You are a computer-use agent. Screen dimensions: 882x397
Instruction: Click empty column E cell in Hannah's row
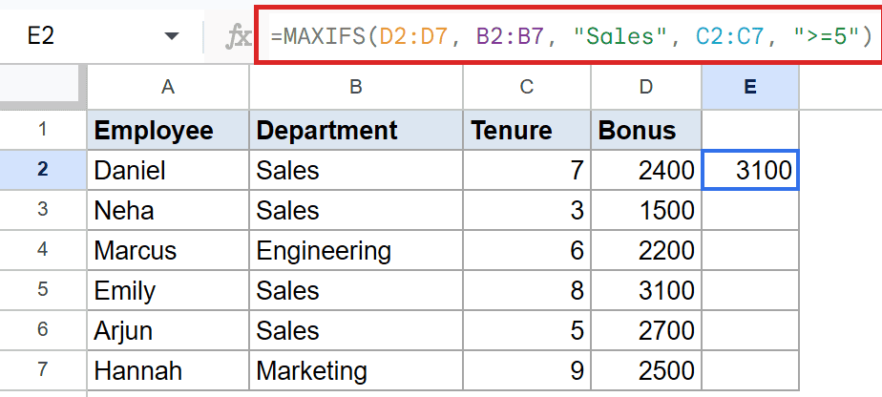(x=750, y=369)
